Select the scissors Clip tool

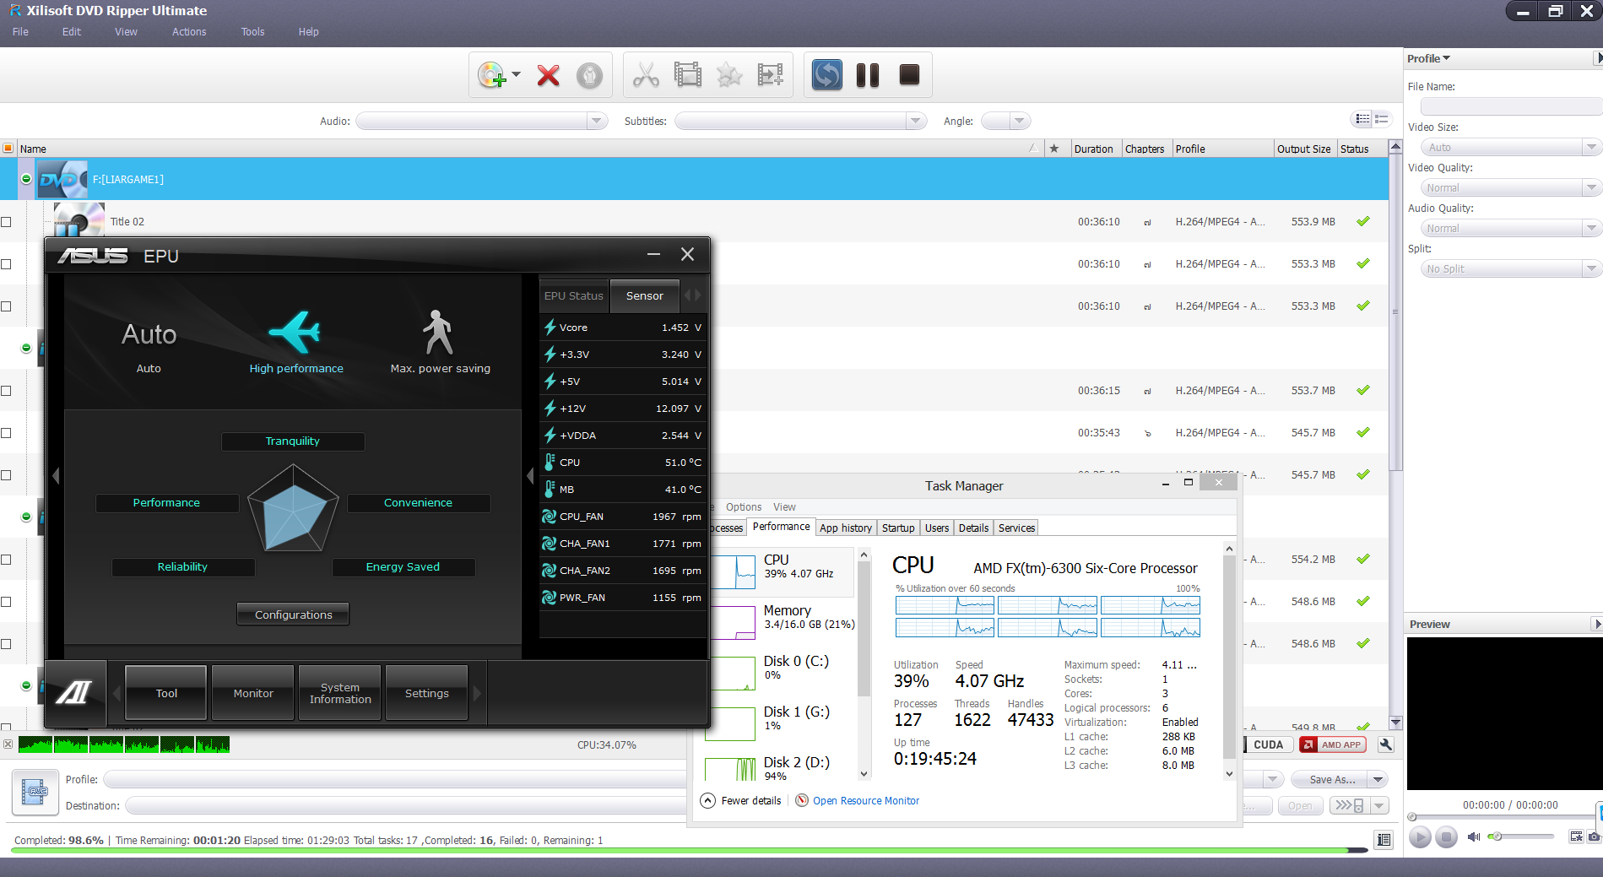click(x=646, y=75)
